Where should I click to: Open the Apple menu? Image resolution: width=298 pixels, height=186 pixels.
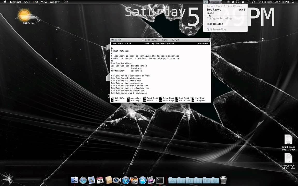(x=5, y=2)
